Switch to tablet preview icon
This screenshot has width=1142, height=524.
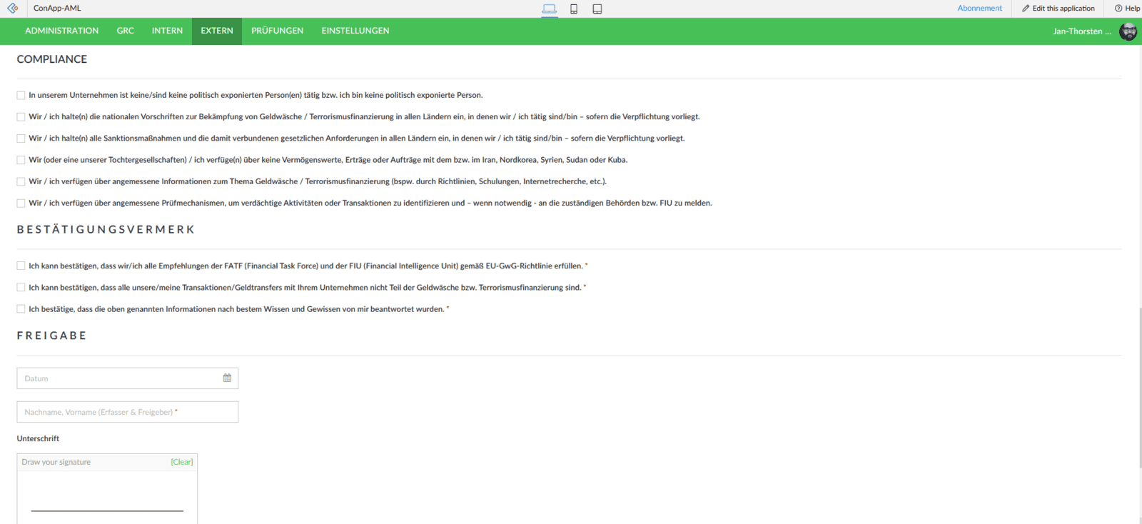[597, 9]
